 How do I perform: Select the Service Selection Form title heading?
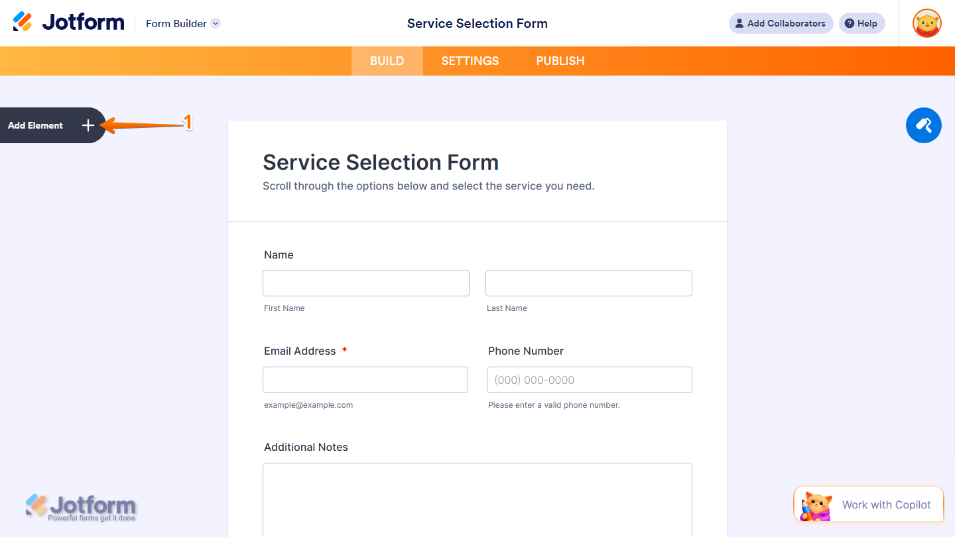pos(381,162)
